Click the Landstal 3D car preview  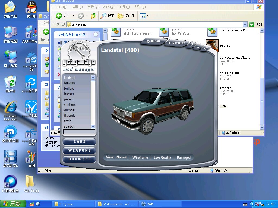pos(153,111)
